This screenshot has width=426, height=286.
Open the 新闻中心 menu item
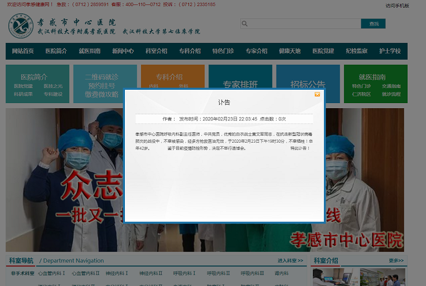[x=123, y=51]
